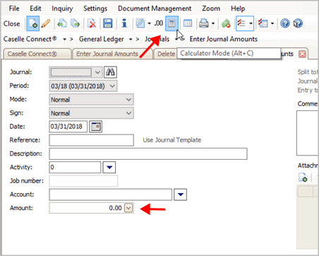Open the Activity lookup dropdown arrow

point(109,168)
